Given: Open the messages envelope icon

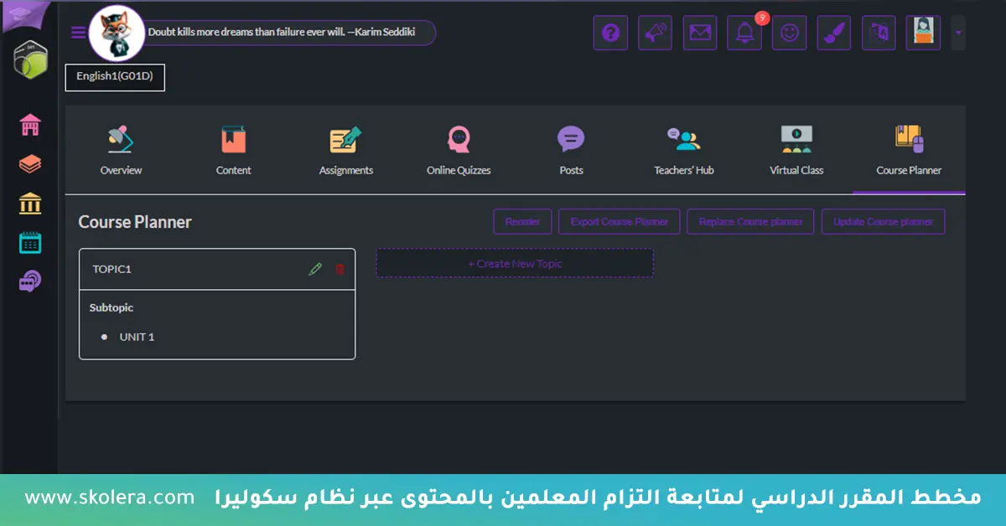Looking at the screenshot, I should click(x=699, y=32).
